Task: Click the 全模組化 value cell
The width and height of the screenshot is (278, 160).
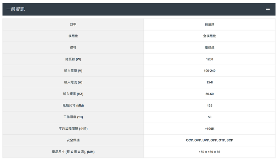Action: tap(209, 36)
